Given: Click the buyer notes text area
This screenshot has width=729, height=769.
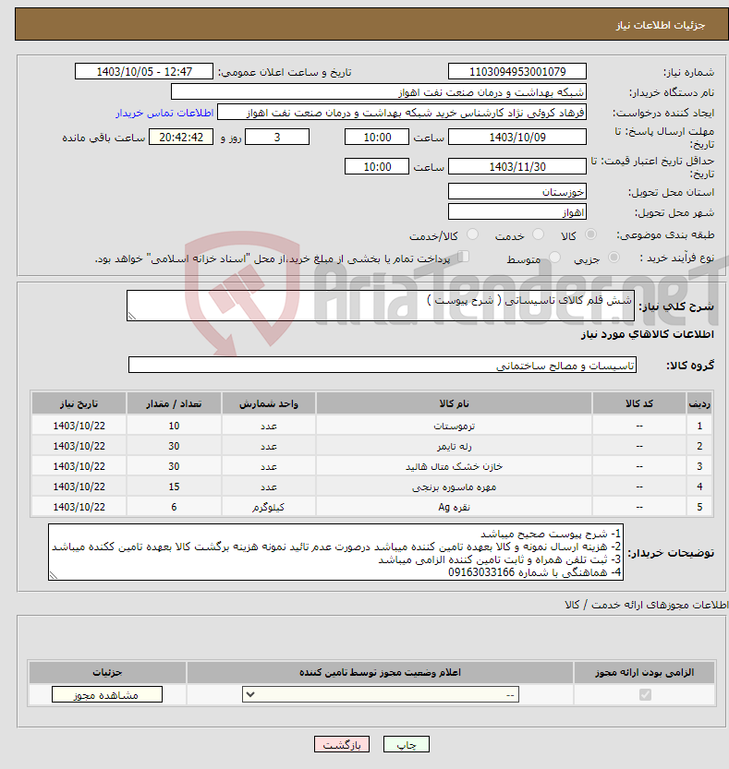Looking at the screenshot, I should [x=335, y=552].
